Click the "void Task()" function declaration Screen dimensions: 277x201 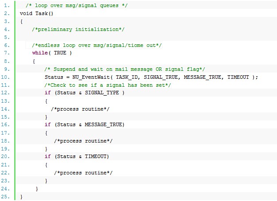(x=36, y=13)
